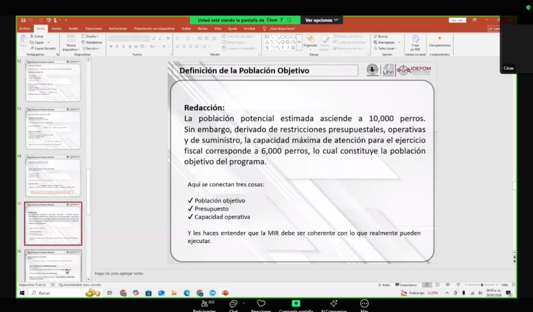Open the Transiciones ribbon tab
Screen dimensions: 533x312
pos(93,28)
